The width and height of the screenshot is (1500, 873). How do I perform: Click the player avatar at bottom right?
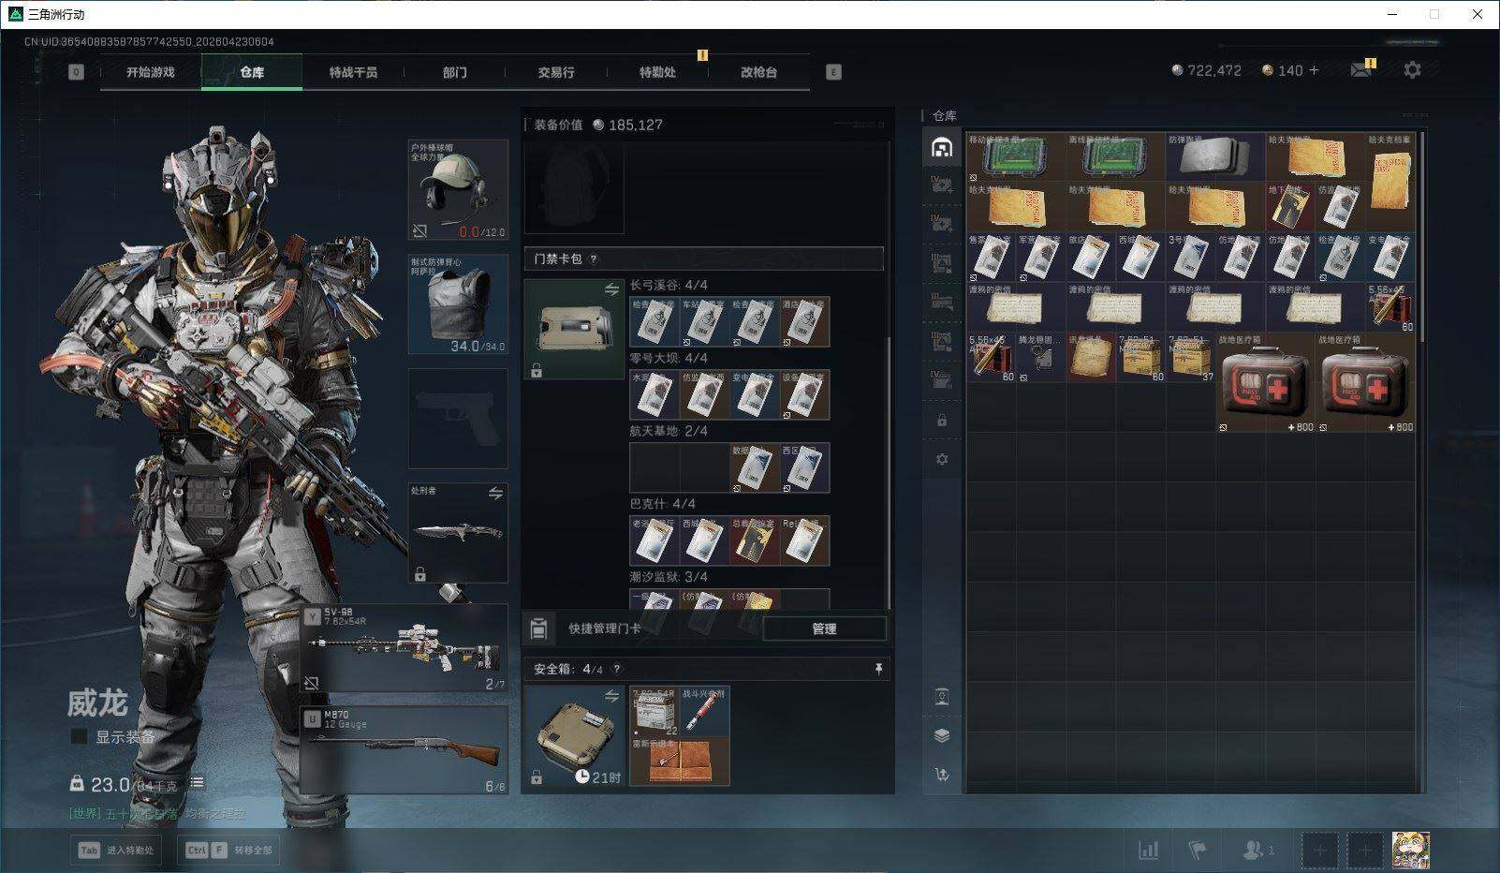click(1410, 850)
